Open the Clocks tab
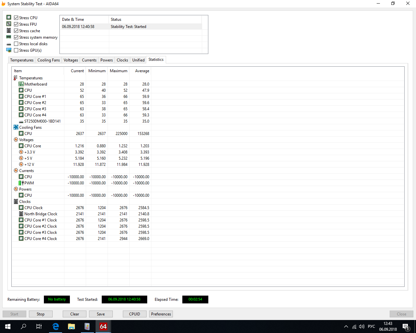 122,60
